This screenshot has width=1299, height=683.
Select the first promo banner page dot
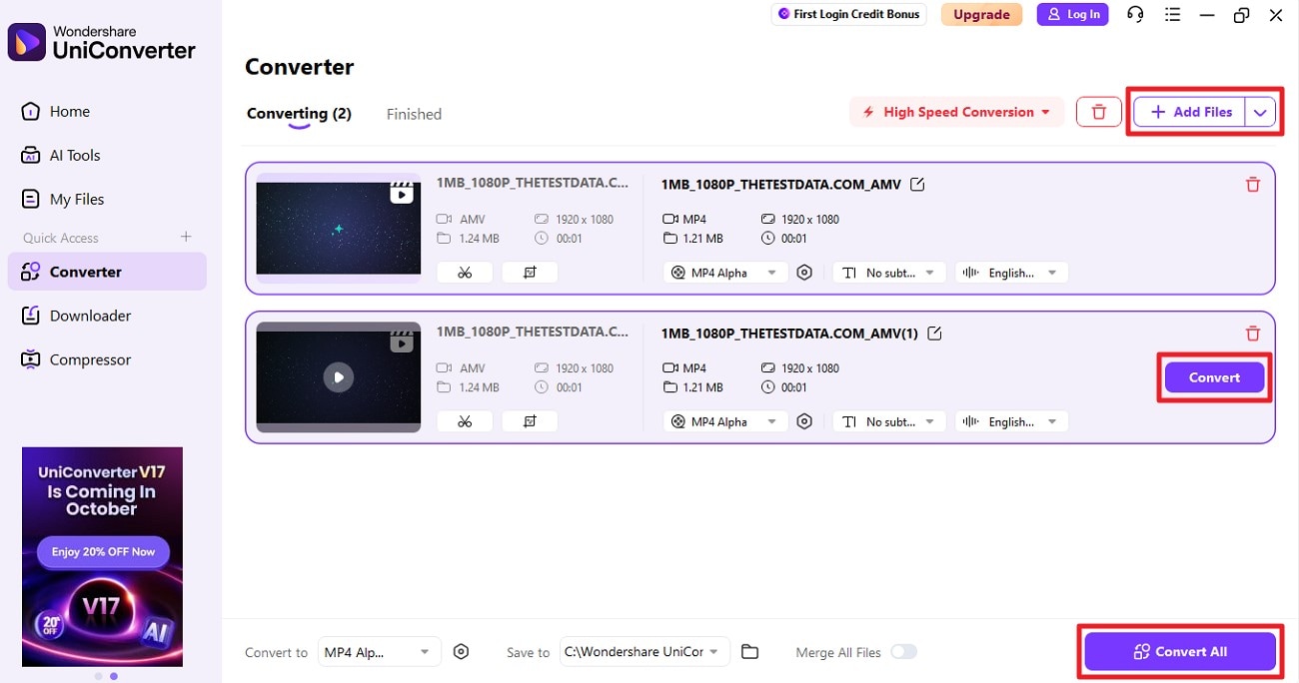98,676
